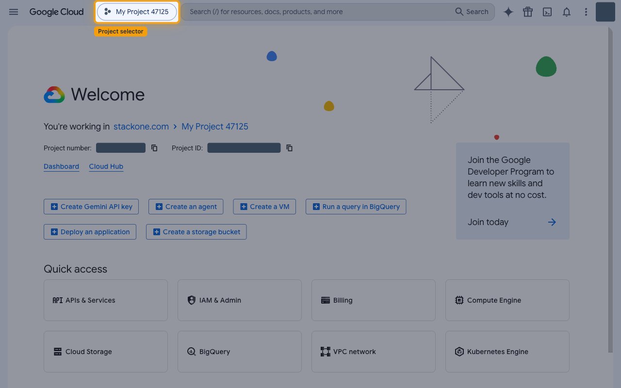Click Create a storage bucket button

click(196, 232)
